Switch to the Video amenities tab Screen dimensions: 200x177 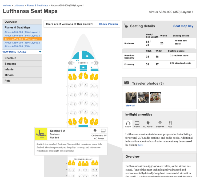tap(137, 124)
